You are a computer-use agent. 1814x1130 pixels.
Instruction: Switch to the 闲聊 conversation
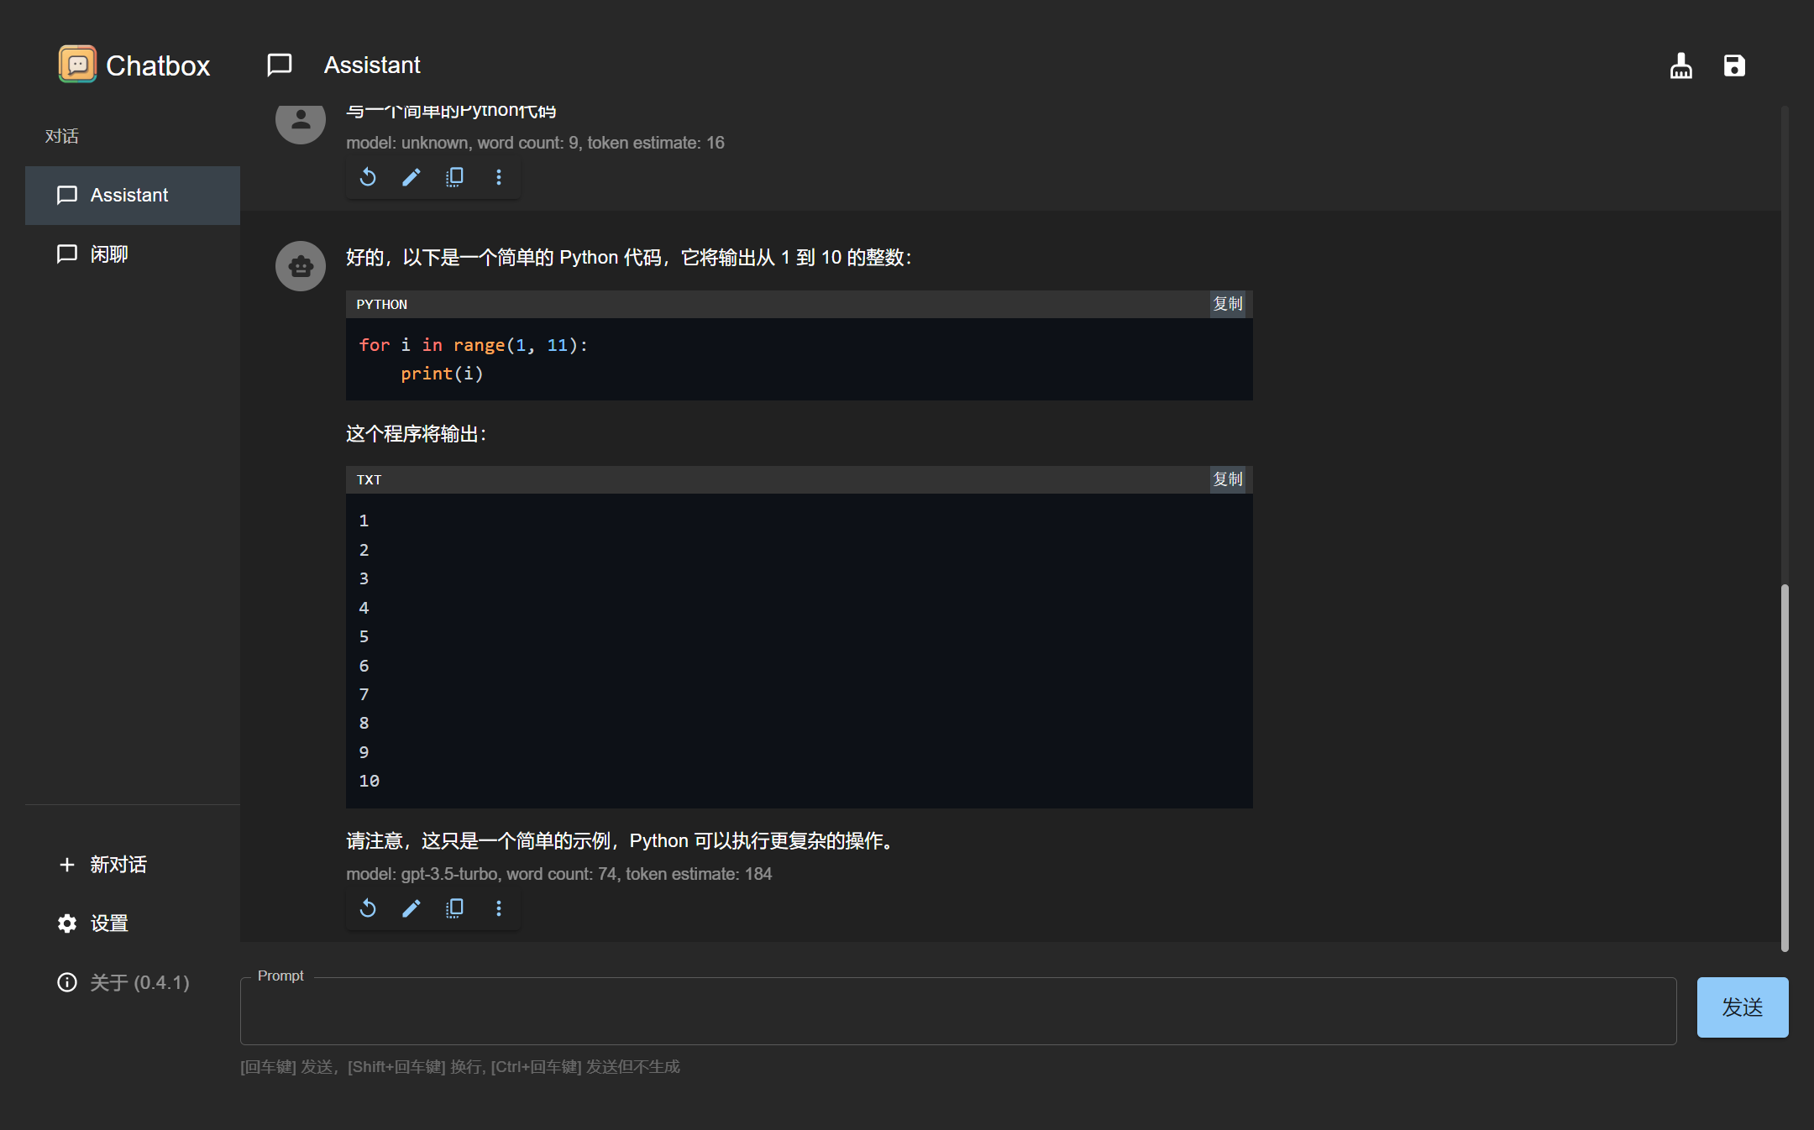pos(107,254)
